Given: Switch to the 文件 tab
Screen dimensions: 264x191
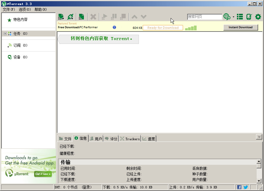Looking at the screenshot, I should tap(65, 139).
